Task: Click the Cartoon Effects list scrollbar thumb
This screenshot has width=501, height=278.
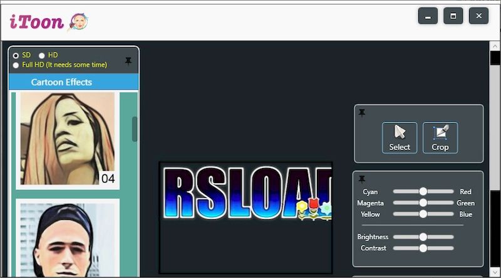Action: point(135,129)
